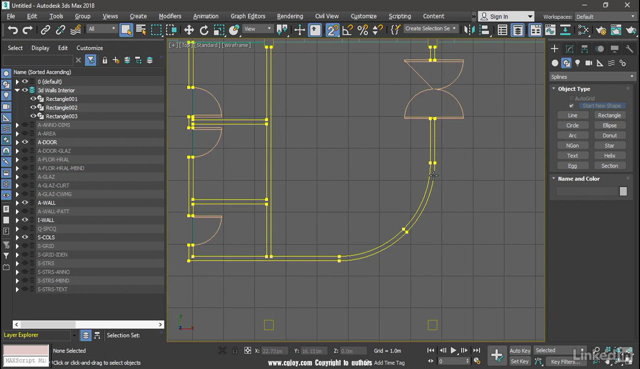Click the Rectangle shape button
This screenshot has height=369, width=640.
tap(609, 115)
